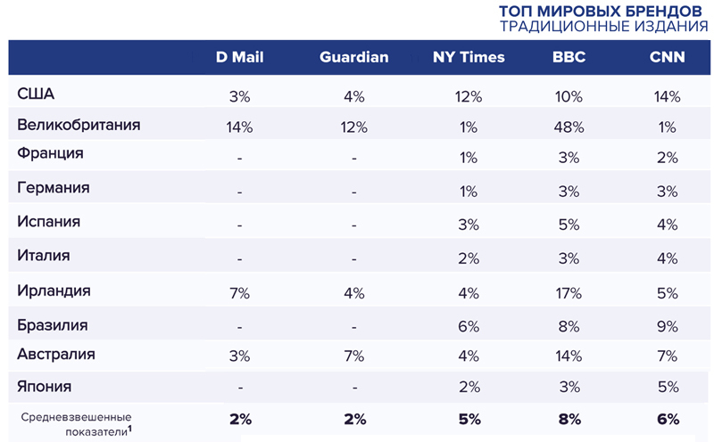Select the Франция row label
Viewport: 714px width, 442px height.
click(x=50, y=153)
